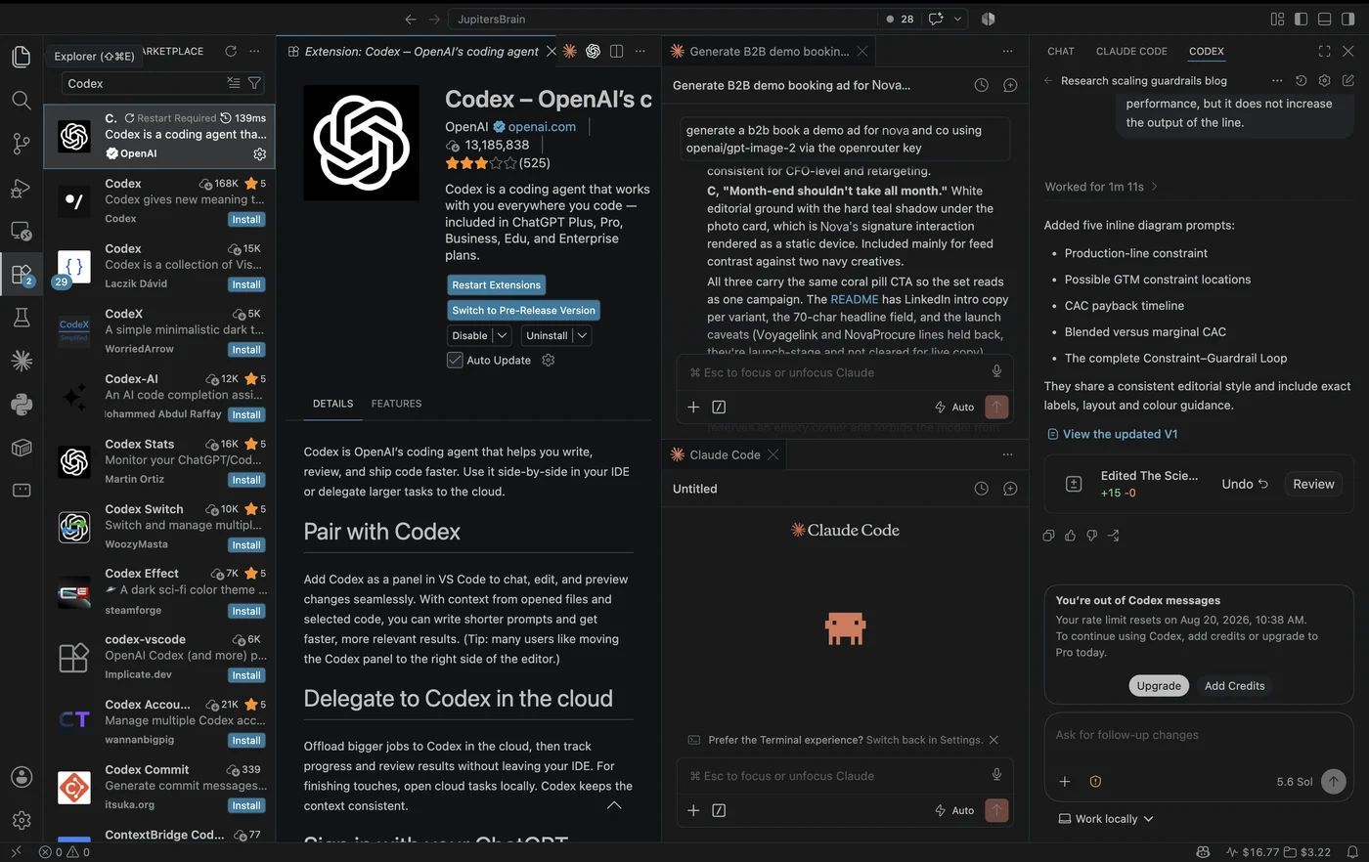1369x862 pixels.
Task: Click Add Credits button
Action: click(x=1234, y=686)
